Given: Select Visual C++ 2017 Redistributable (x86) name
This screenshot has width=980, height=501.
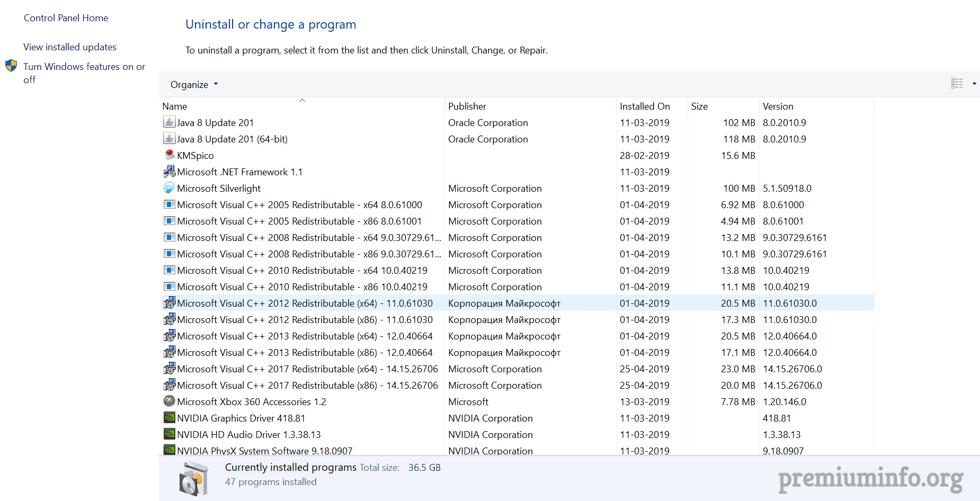Looking at the screenshot, I should pos(307,386).
